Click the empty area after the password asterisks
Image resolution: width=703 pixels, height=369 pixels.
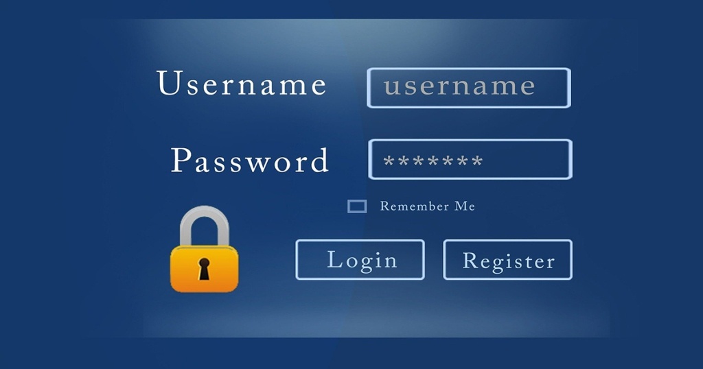525,160
